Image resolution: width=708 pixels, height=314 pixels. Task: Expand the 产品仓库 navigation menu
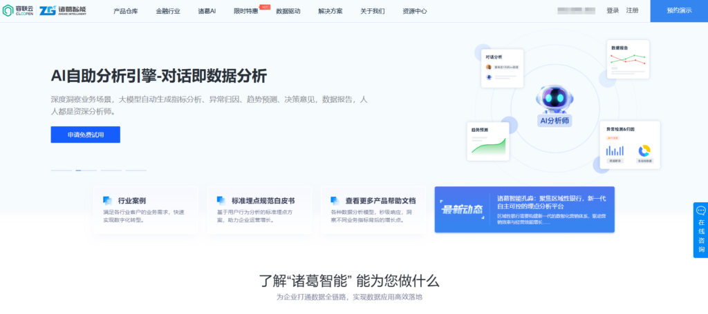click(x=125, y=11)
